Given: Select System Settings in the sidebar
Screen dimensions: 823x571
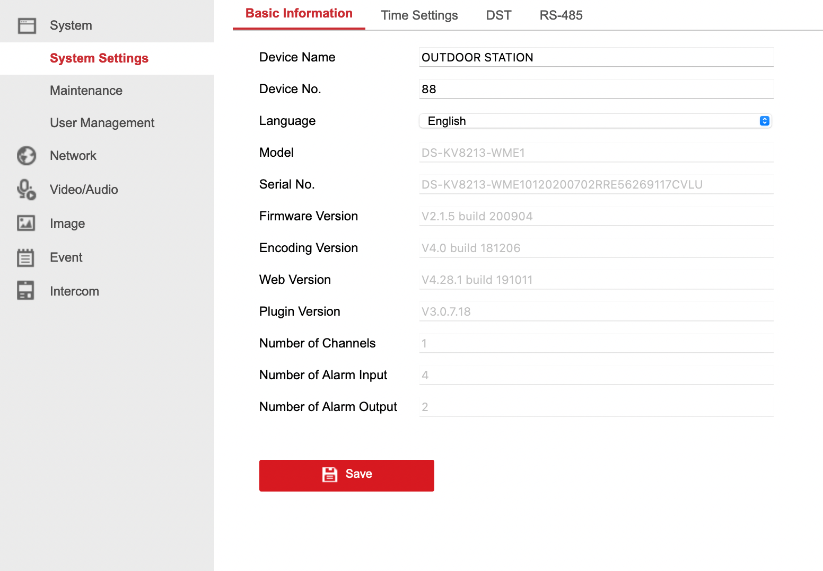Looking at the screenshot, I should point(99,58).
